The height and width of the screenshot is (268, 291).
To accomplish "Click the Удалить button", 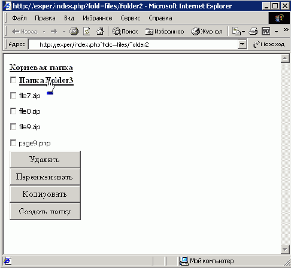I will tap(45, 160).
